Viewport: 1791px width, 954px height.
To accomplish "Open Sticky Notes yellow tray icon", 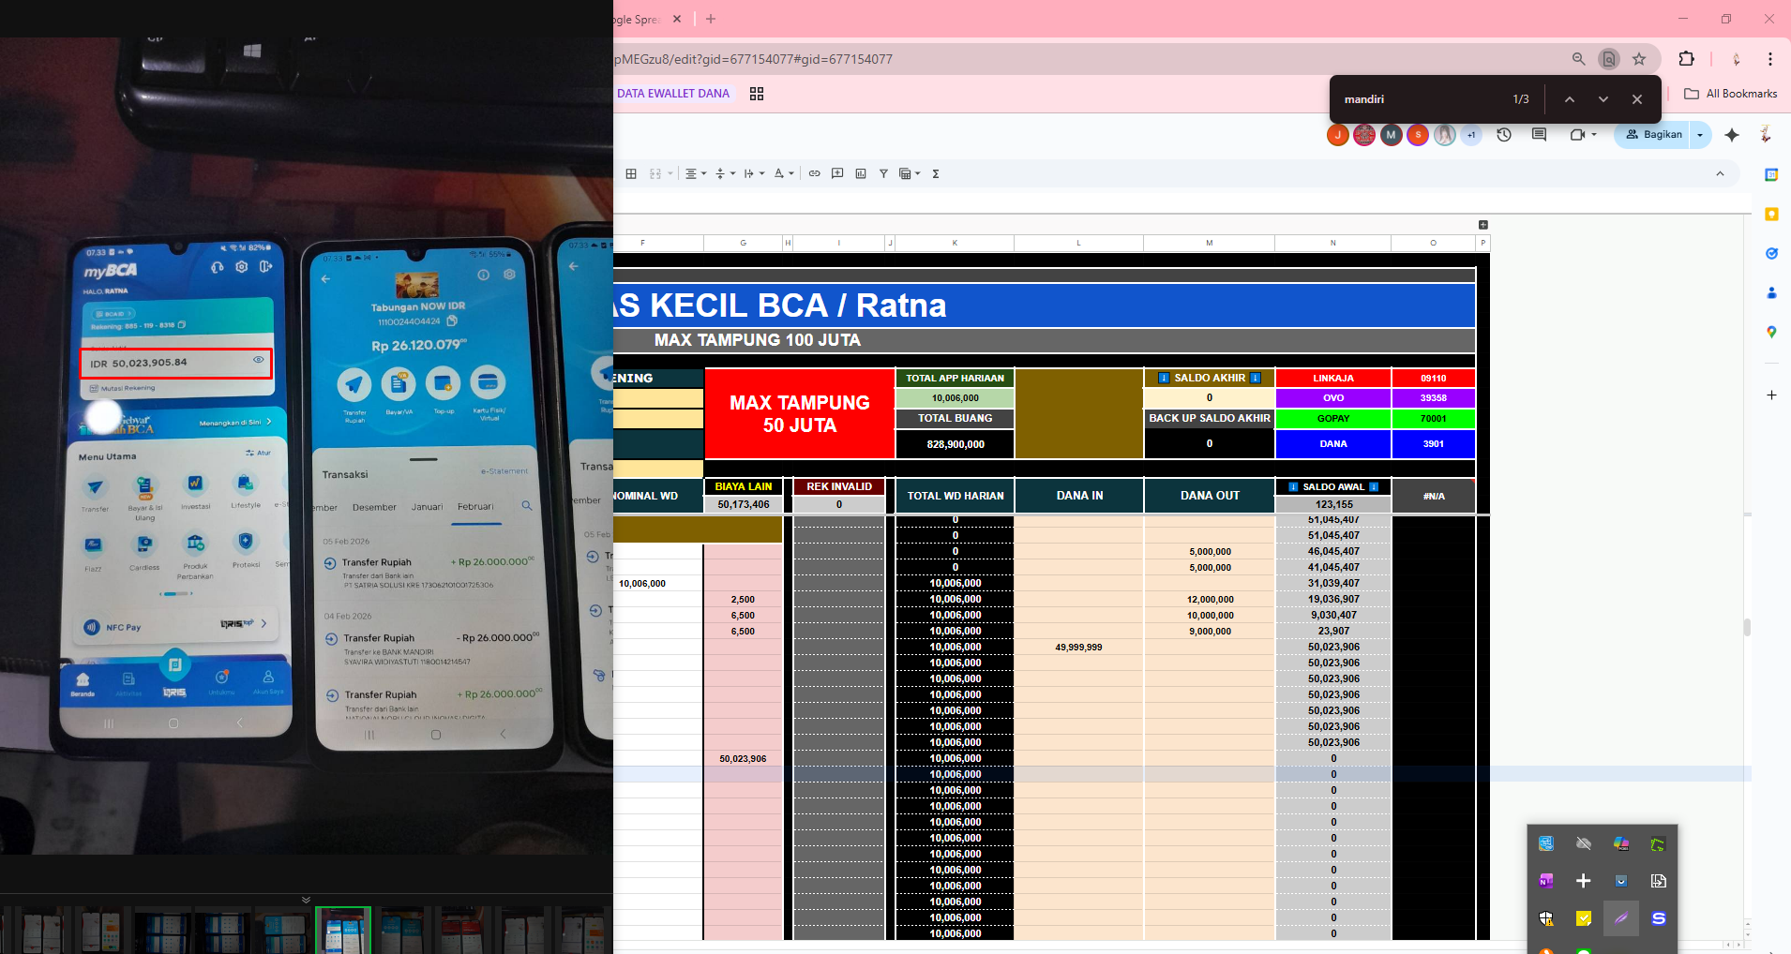I will tap(1584, 918).
